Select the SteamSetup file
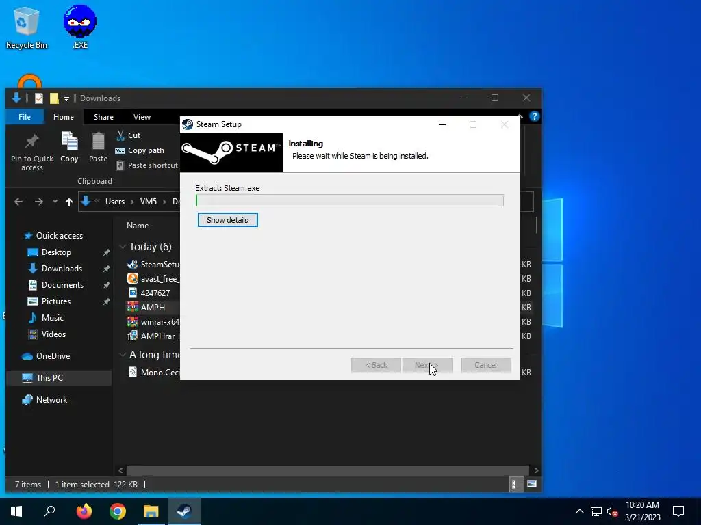The image size is (701, 525). point(153,265)
